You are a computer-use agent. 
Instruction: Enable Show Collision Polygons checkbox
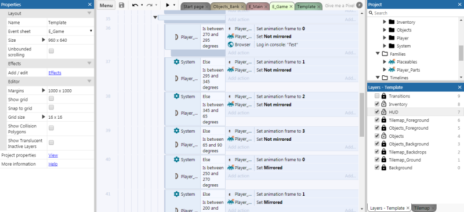(x=51, y=128)
